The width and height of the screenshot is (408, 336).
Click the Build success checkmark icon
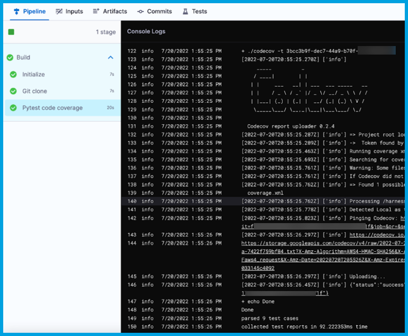[x=10, y=58]
